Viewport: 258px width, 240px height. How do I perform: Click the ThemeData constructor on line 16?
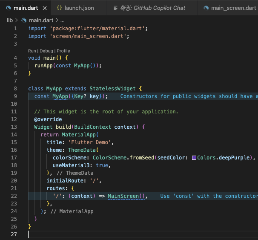82,150
